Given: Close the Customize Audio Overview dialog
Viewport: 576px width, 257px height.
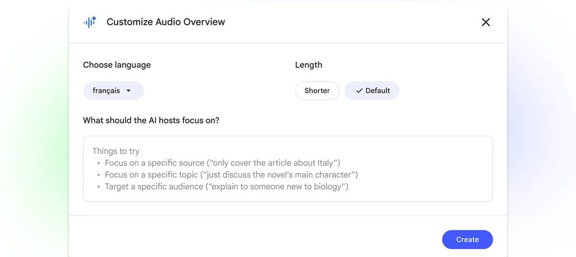Looking at the screenshot, I should click(486, 22).
